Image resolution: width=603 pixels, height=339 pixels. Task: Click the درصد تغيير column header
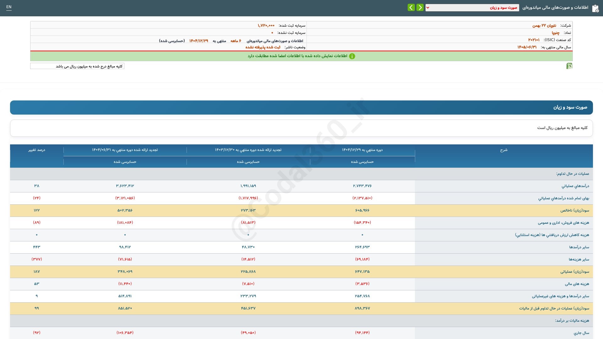[x=37, y=150]
